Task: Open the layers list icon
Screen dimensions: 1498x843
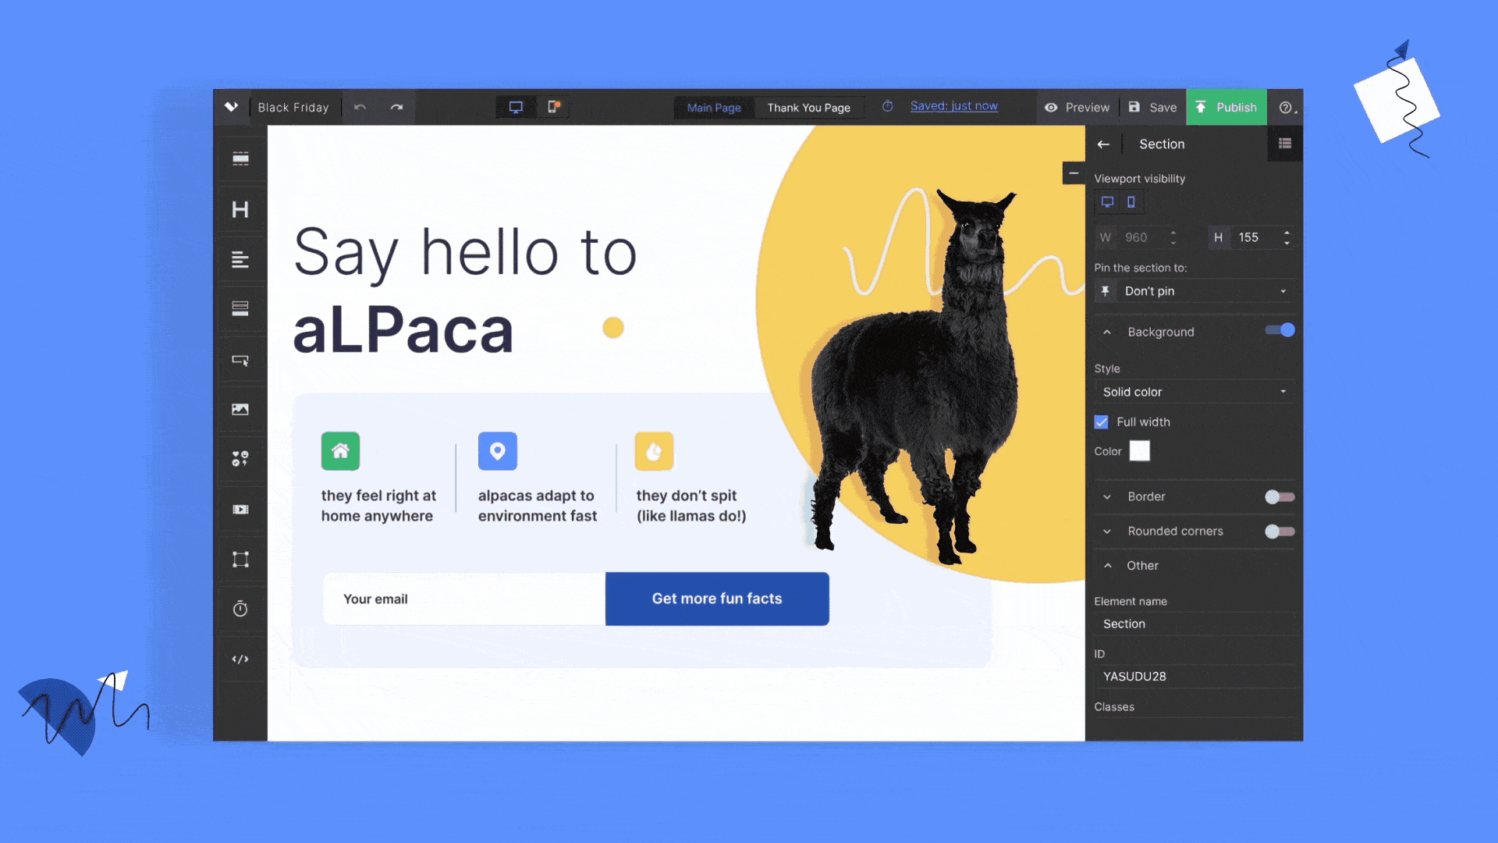Action: [1285, 144]
